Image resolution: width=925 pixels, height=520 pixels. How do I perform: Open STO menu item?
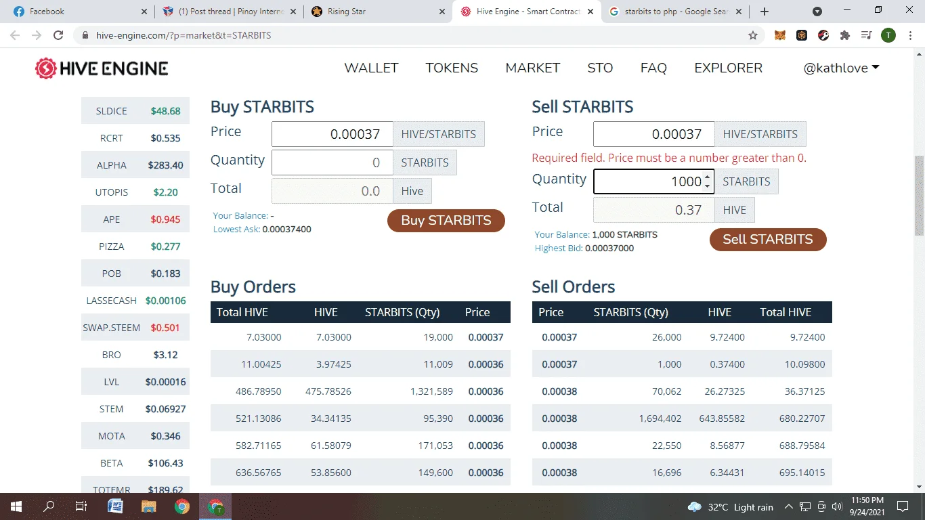coord(600,68)
